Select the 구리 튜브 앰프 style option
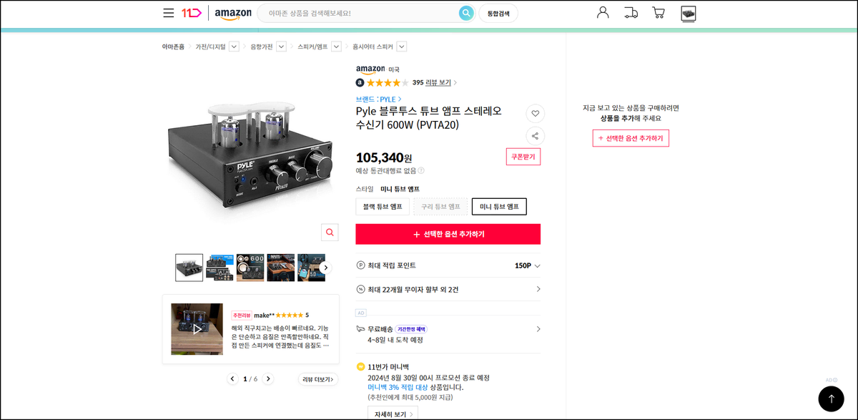 coord(440,207)
